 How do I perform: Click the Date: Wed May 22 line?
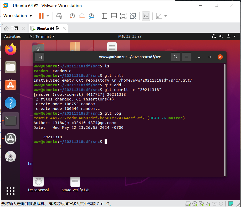[x=79, y=128]
